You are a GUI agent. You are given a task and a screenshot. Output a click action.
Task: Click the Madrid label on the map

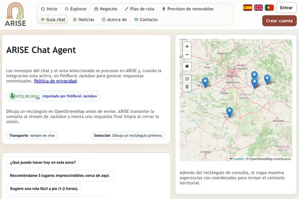(x=232, y=76)
